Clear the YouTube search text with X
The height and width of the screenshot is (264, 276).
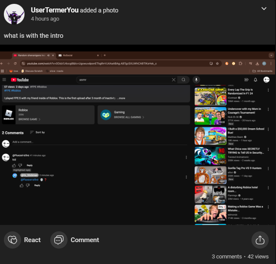[x=174, y=80]
